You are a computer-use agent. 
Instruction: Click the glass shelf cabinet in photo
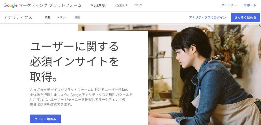[161, 66]
